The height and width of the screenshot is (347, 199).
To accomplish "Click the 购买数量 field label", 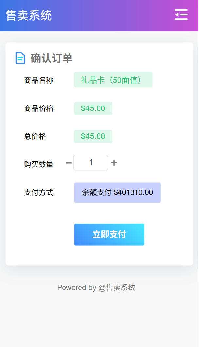I will tap(39, 164).
